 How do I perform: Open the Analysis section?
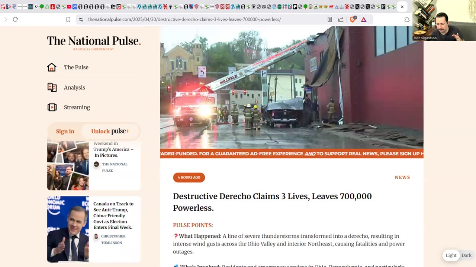pos(74,88)
